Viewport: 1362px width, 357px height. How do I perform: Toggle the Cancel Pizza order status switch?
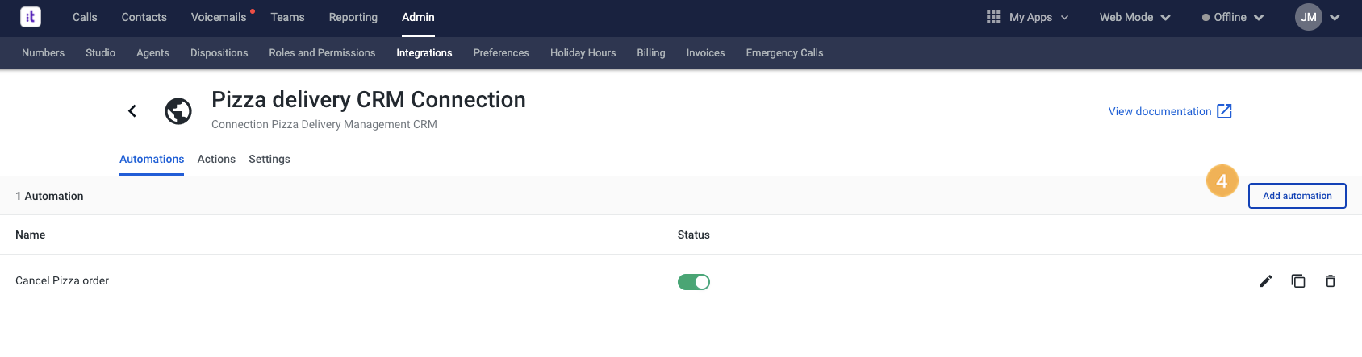pos(694,282)
